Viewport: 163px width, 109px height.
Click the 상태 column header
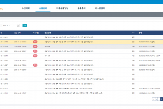[x=141, y=33]
